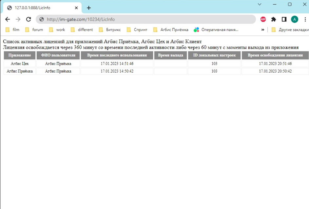Click the address bar URL field
Screen dimensions: 309x209
146,19
